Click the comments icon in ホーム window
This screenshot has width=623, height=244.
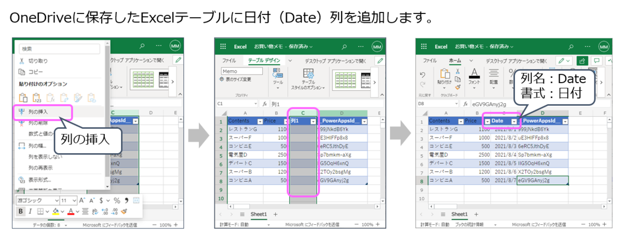(x=595, y=60)
